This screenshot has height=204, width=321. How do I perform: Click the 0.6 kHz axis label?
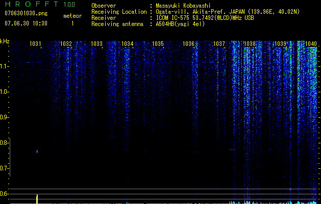(4, 194)
